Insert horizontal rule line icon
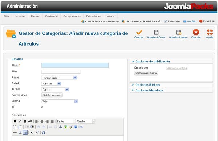Screen dimensions: 218x141 click(15, 133)
